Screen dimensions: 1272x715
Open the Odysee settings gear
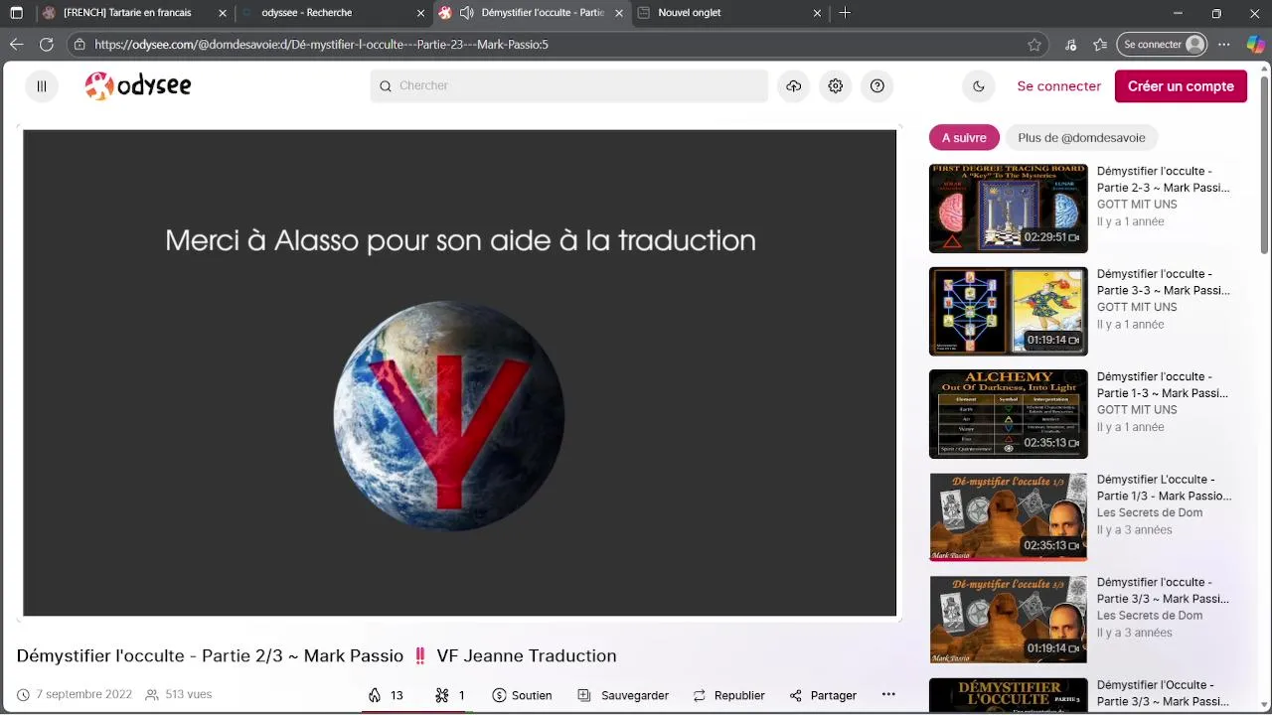836,86
